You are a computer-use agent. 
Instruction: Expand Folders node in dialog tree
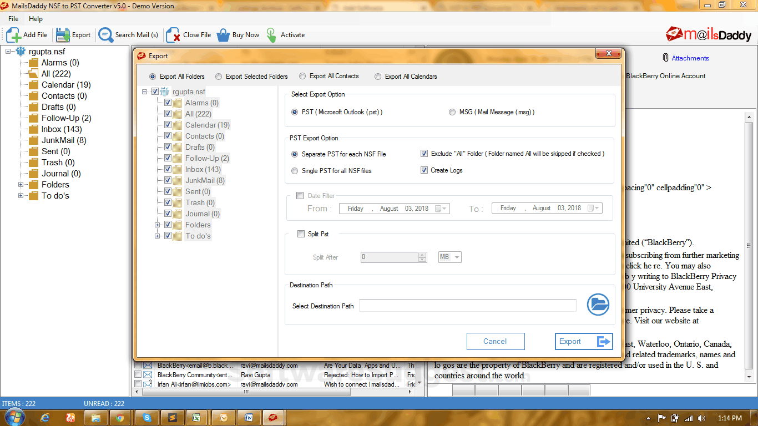tap(158, 225)
